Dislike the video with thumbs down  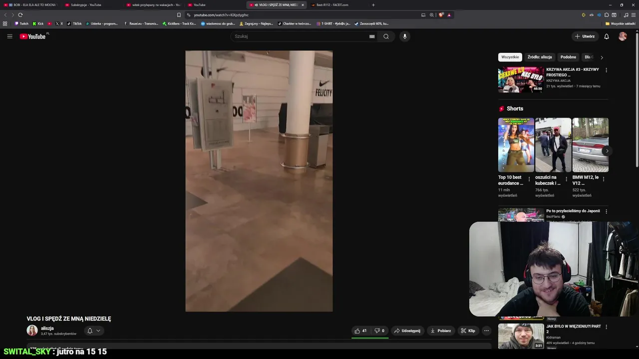[x=379, y=331]
